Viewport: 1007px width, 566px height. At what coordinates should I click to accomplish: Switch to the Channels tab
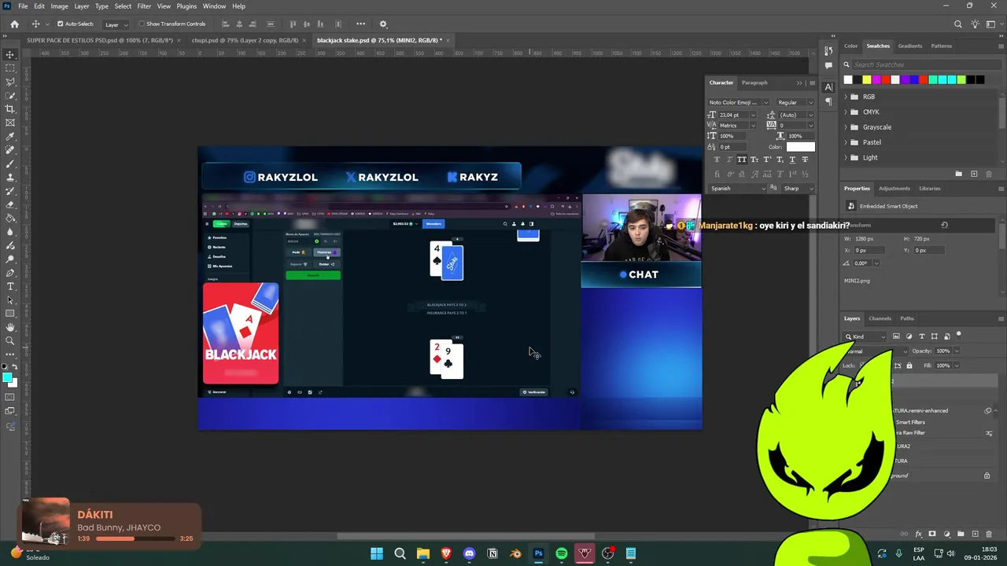pos(880,318)
